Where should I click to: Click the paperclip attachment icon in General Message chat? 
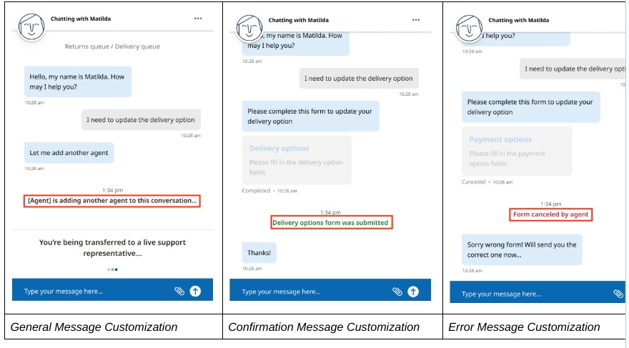point(179,291)
